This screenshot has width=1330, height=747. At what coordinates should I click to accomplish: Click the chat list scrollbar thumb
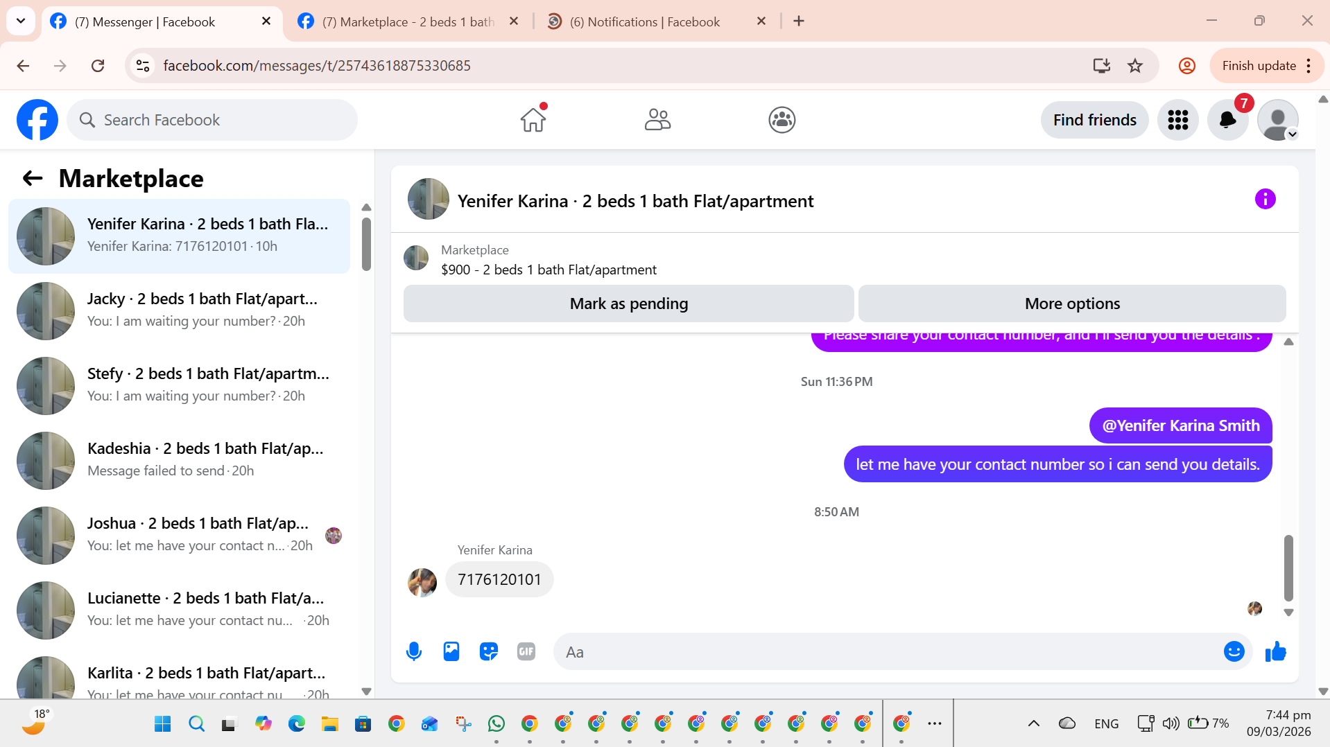click(366, 244)
